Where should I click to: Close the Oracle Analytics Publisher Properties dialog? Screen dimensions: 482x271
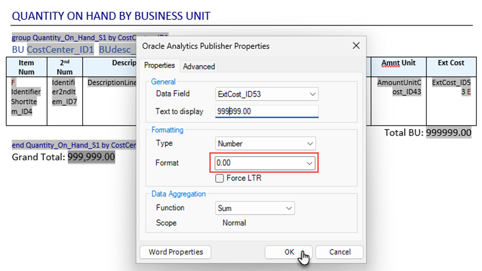[x=356, y=46]
